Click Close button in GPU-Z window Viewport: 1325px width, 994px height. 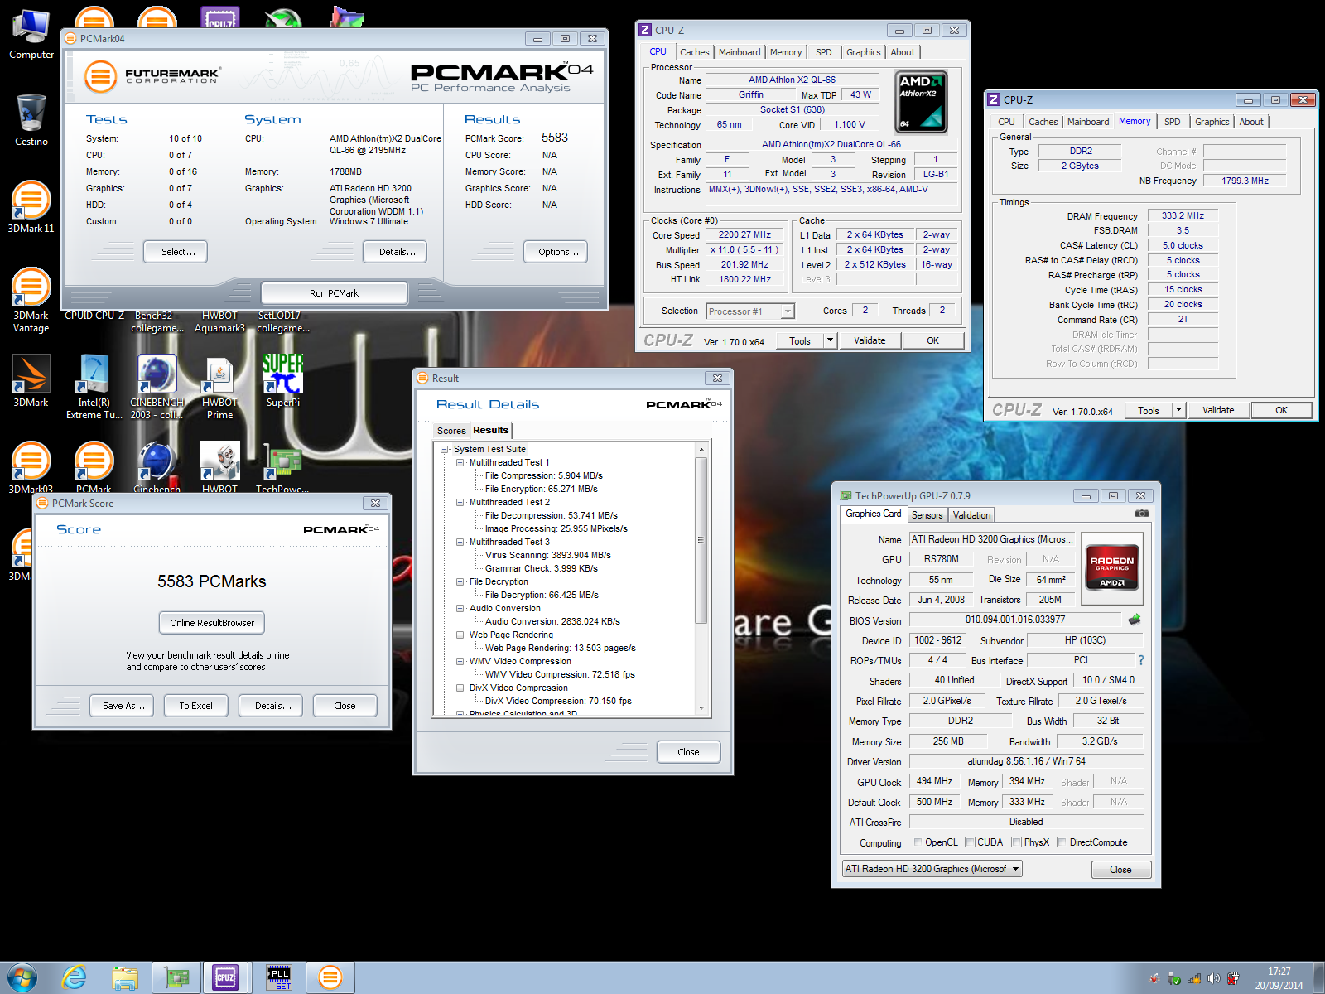1120,870
